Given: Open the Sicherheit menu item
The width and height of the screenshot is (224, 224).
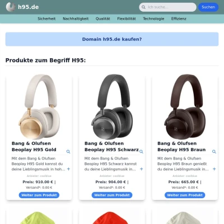Looking at the screenshot, I should [46, 18].
